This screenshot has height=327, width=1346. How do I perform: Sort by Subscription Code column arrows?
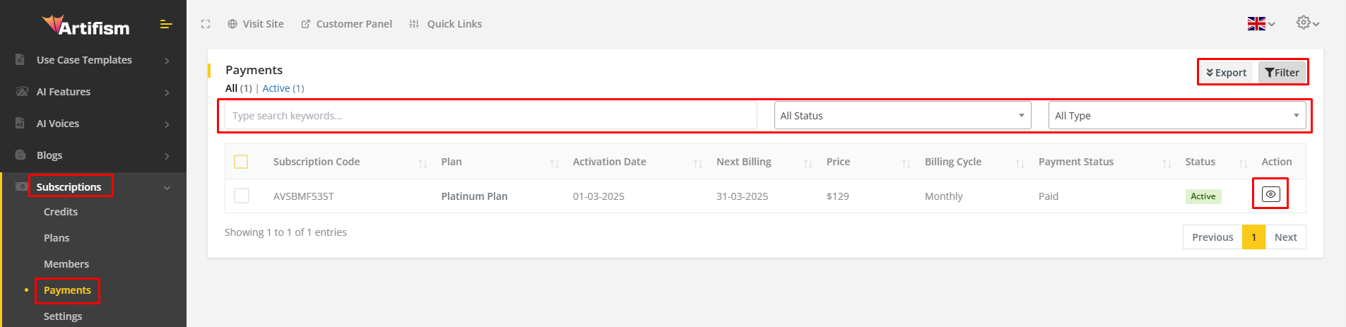[x=423, y=163]
